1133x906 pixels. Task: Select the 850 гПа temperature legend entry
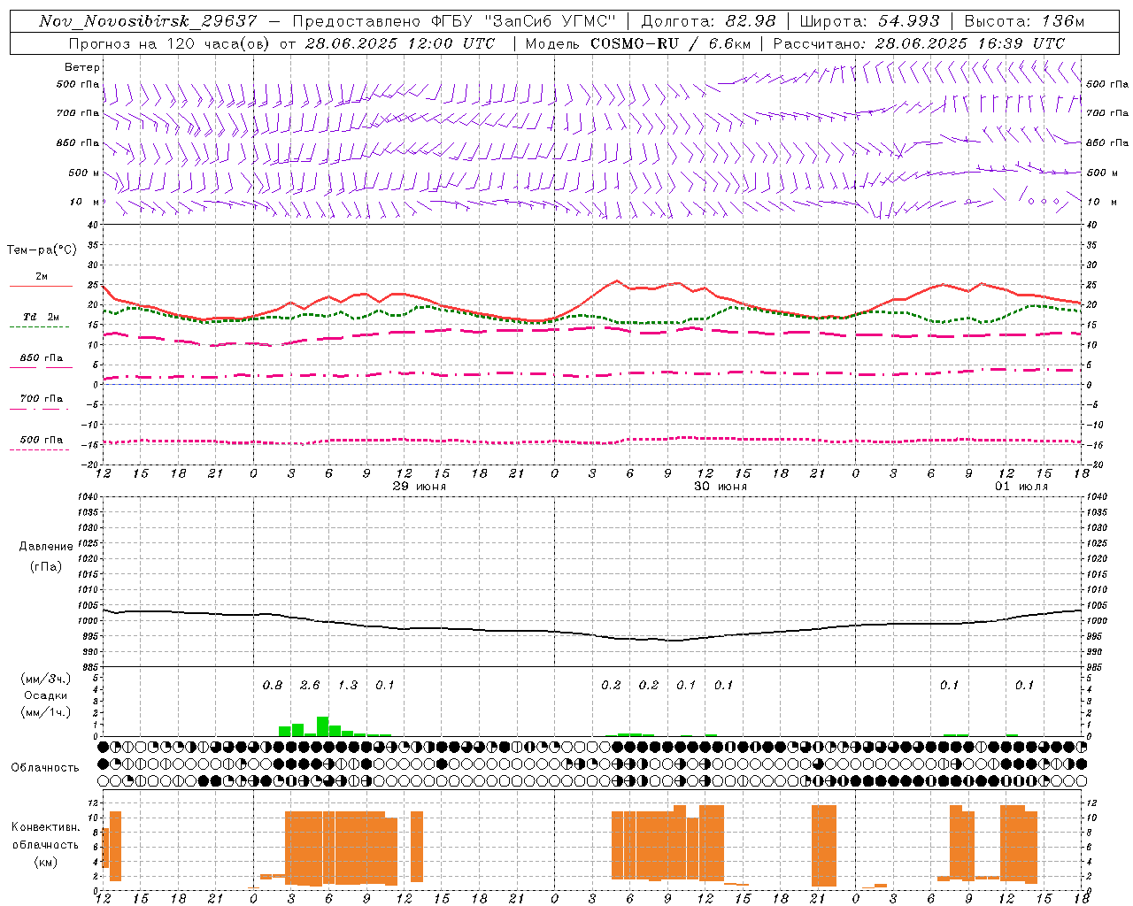coord(42,358)
